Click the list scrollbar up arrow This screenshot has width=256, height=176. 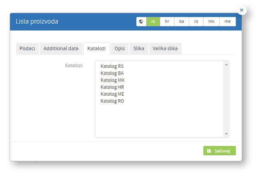(x=226, y=64)
